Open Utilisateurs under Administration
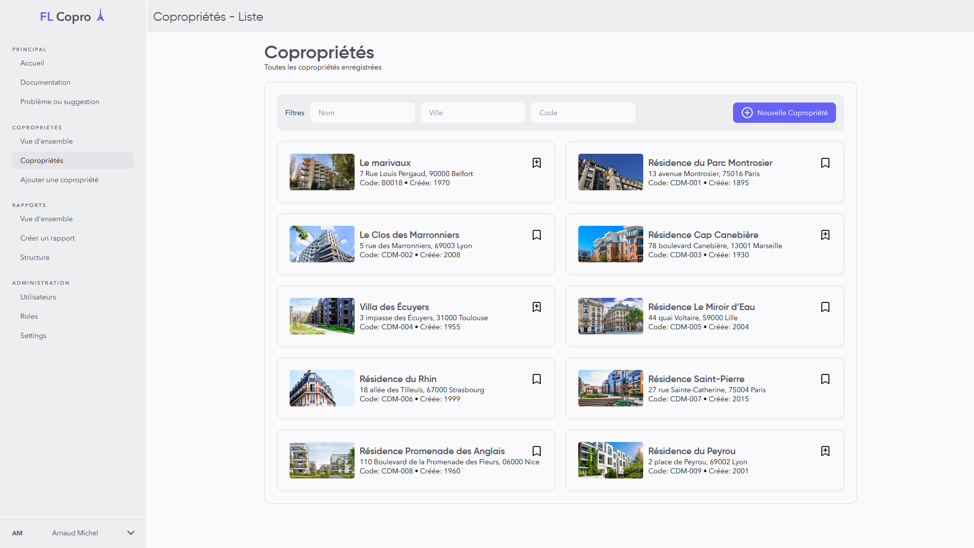The width and height of the screenshot is (974, 548). click(x=38, y=297)
